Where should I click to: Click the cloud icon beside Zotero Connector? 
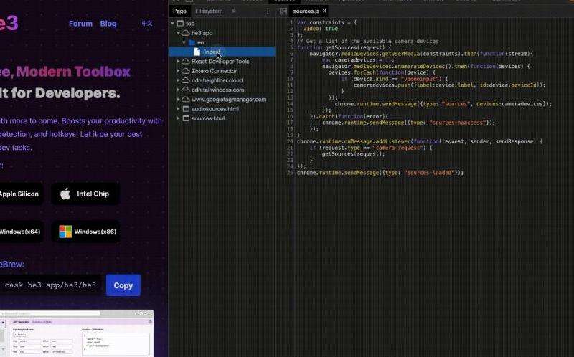[x=186, y=71]
